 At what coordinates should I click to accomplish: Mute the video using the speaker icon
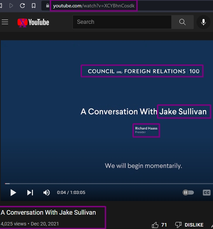(x=47, y=193)
